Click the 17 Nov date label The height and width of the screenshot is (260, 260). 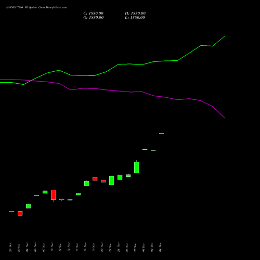coord(77,247)
